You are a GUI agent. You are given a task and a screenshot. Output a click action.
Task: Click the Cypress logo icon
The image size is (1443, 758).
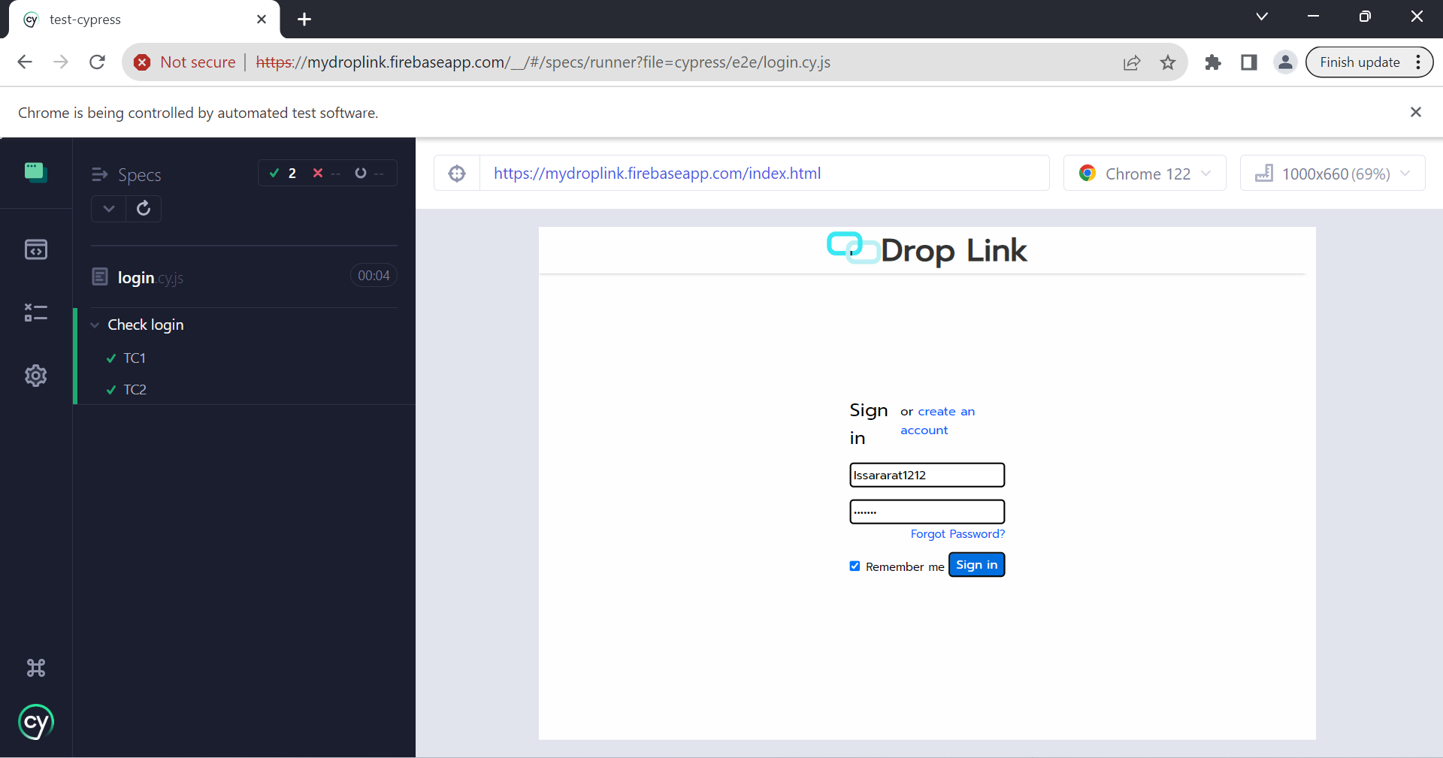click(x=35, y=723)
